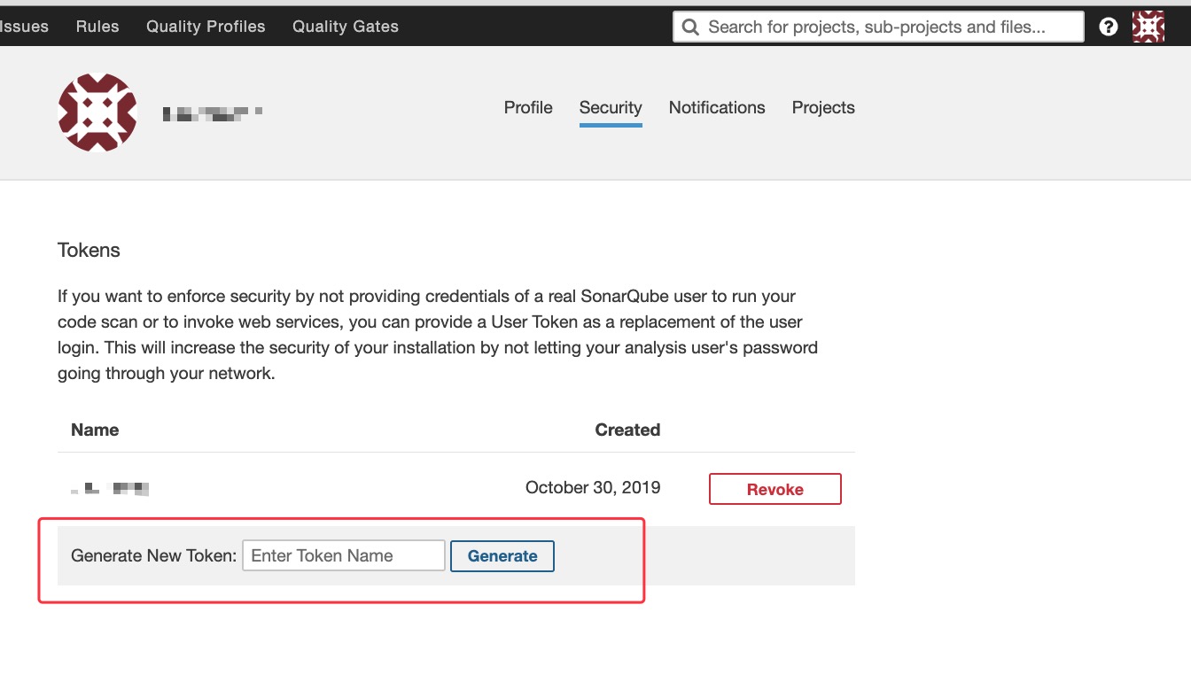Navigate to Quality Gates
Image resolution: width=1191 pixels, height=682 pixels.
click(346, 27)
